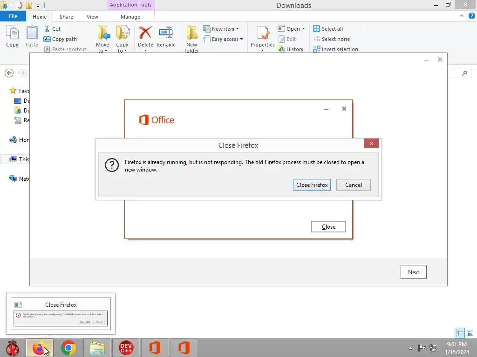This screenshot has width=477, height=357.
Task: Dismiss Close Firefox dialog with red X
Action: point(371,143)
